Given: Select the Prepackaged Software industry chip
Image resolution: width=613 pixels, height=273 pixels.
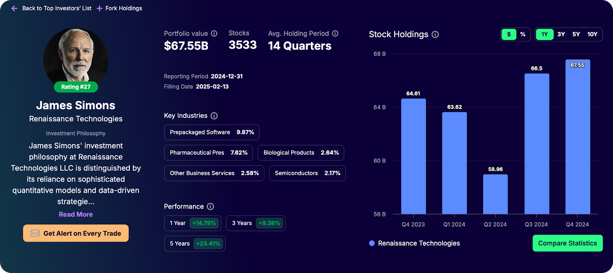Looking at the screenshot, I should click(212, 132).
